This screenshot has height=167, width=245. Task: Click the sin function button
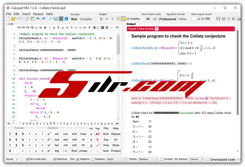(x=57, y=134)
